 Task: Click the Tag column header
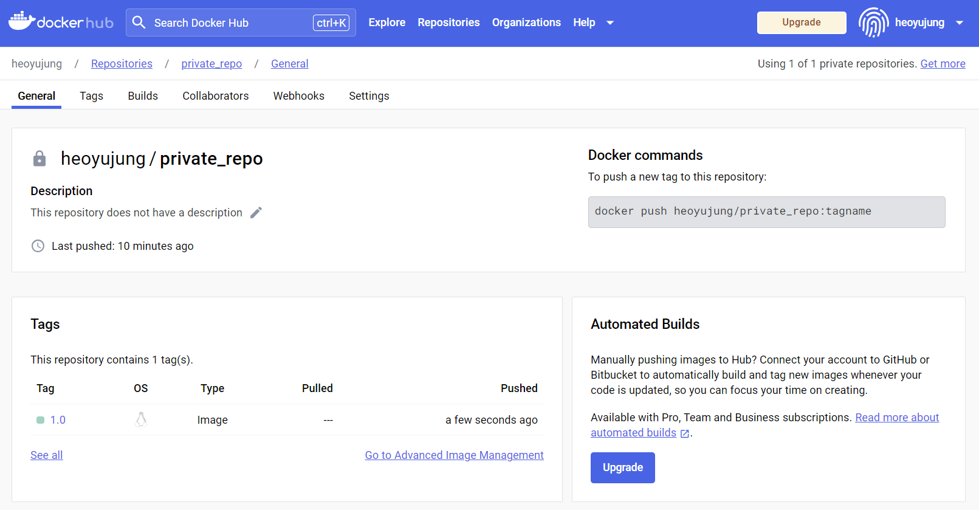(x=45, y=388)
